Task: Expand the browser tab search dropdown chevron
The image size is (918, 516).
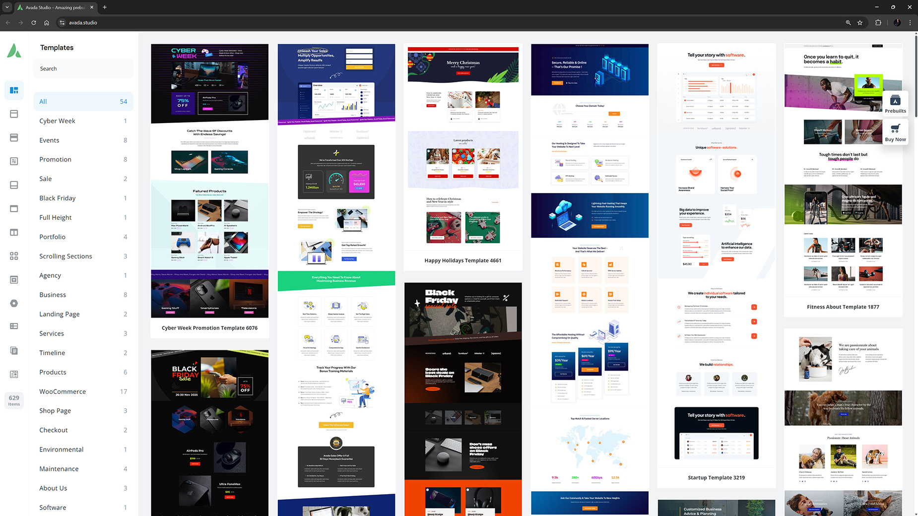Action: [7, 7]
